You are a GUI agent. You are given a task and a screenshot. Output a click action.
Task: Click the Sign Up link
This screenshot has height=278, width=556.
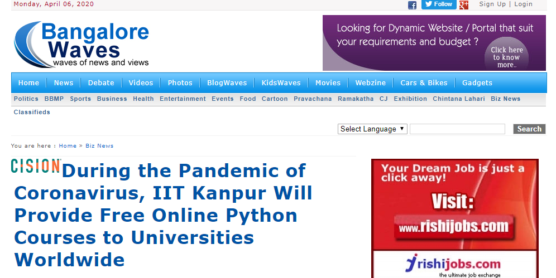tap(492, 4)
